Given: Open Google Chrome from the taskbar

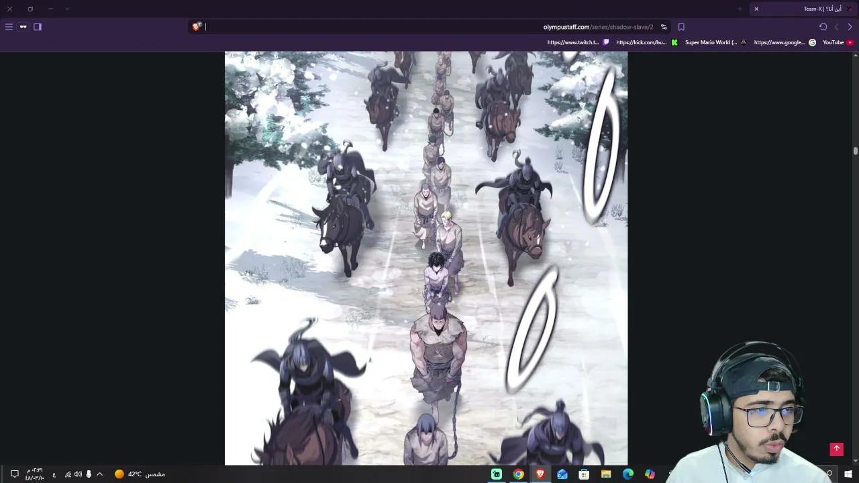Looking at the screenshot, I should coord(518,474).
